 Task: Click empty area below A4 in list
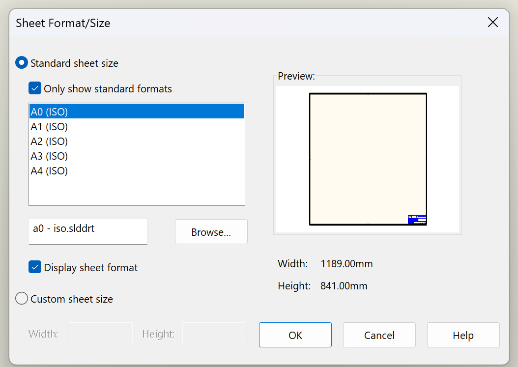137,192
